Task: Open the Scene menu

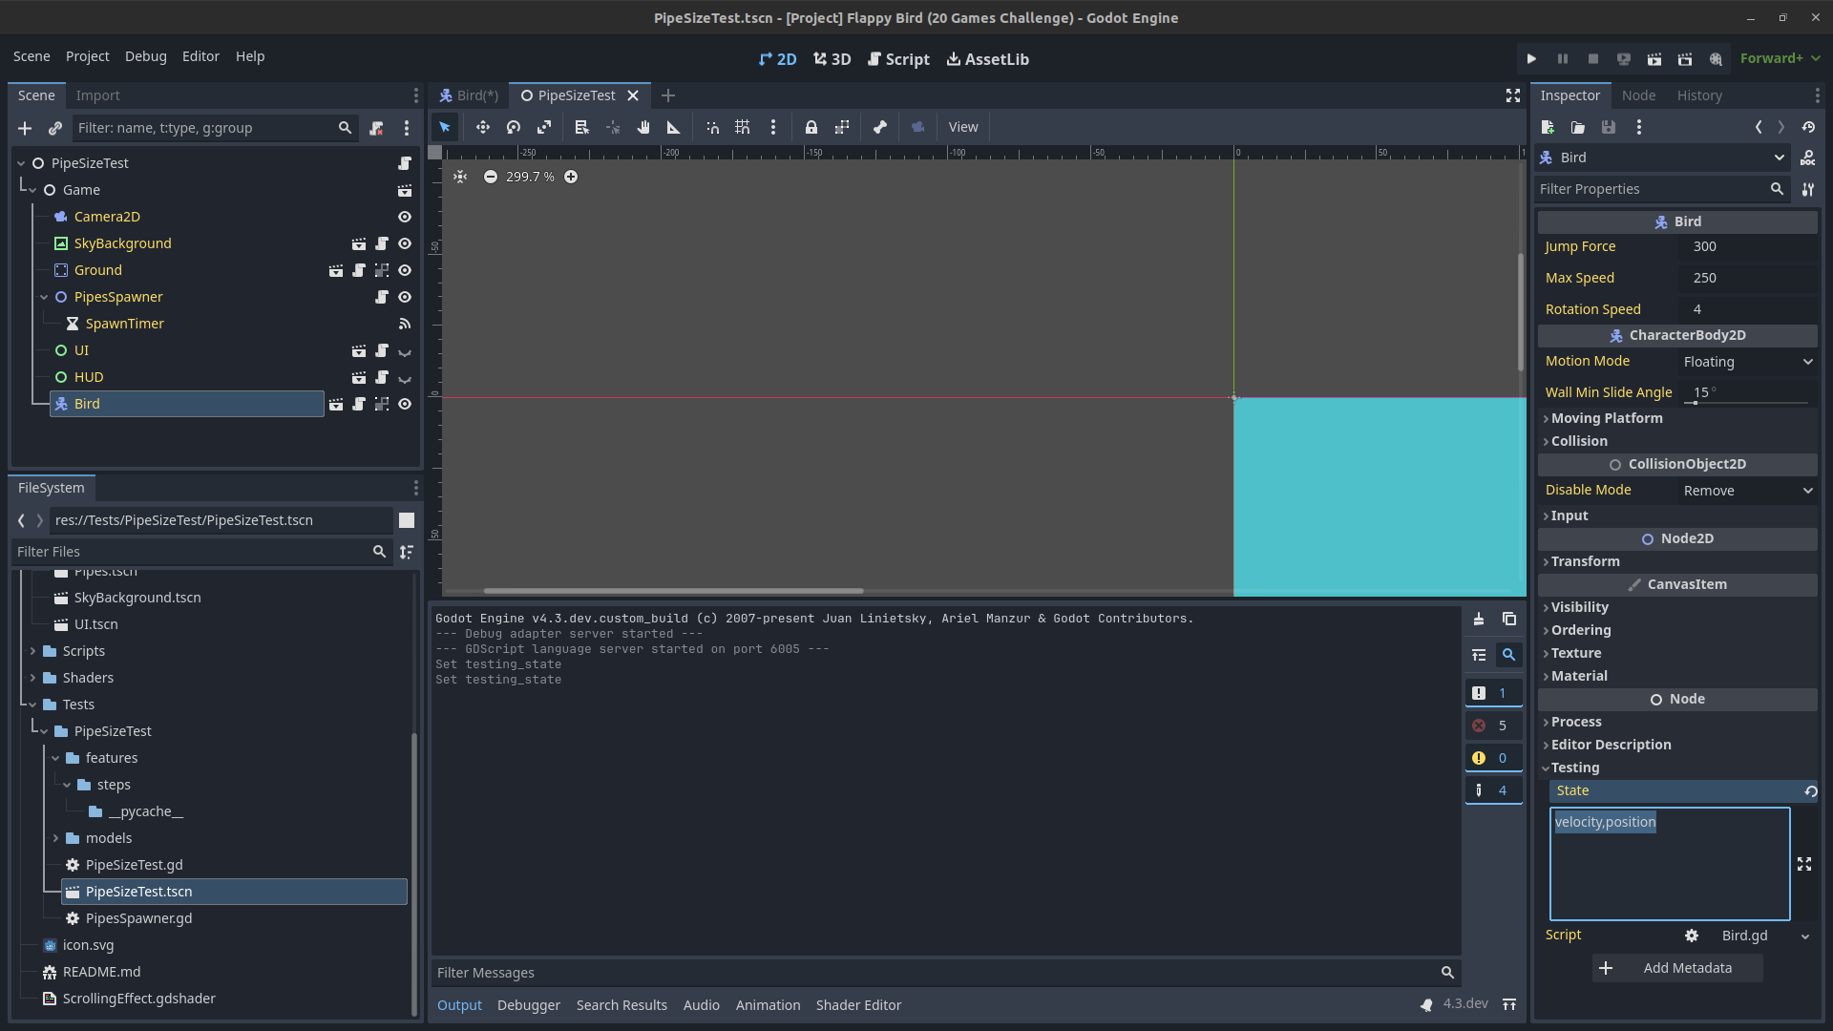Action: (x=32, y=56)
